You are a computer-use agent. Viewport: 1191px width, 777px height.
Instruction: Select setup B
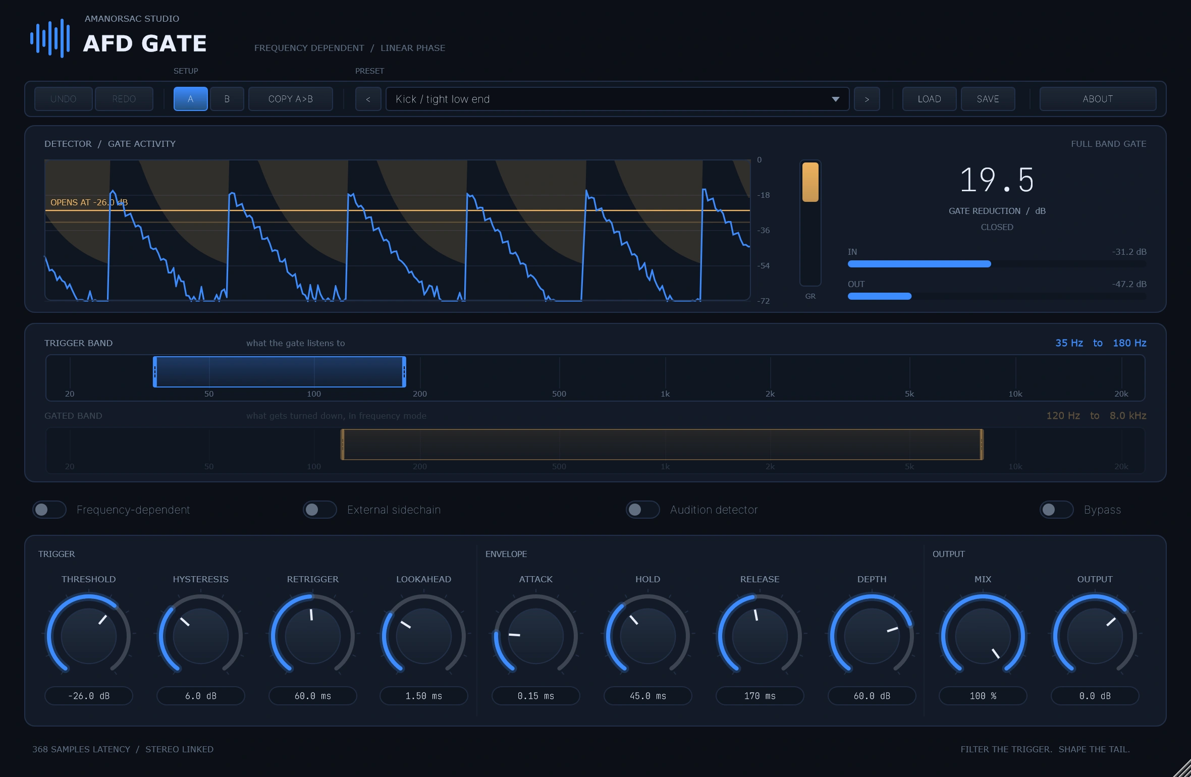pyautogui.click(x=227, y=99)
